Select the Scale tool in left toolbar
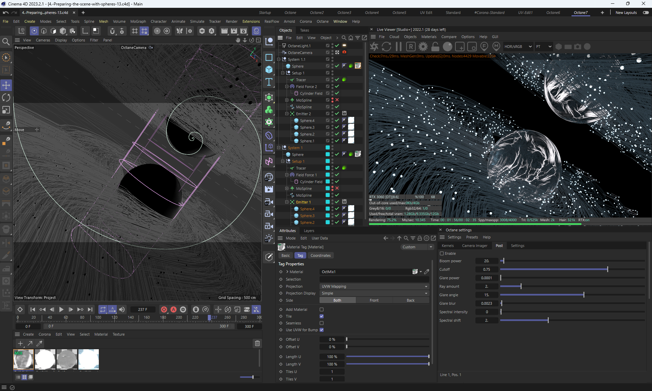 tap(6, 110)
